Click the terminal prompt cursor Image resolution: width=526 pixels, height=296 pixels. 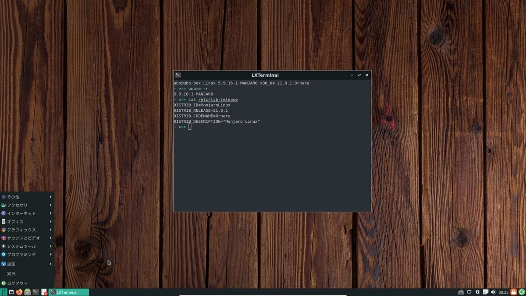tap(190, 127)
